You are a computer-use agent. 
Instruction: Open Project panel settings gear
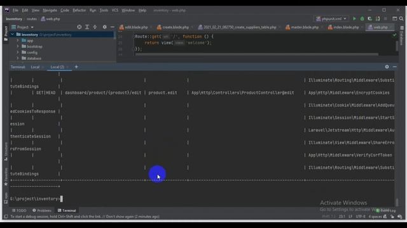coord(104,27)
